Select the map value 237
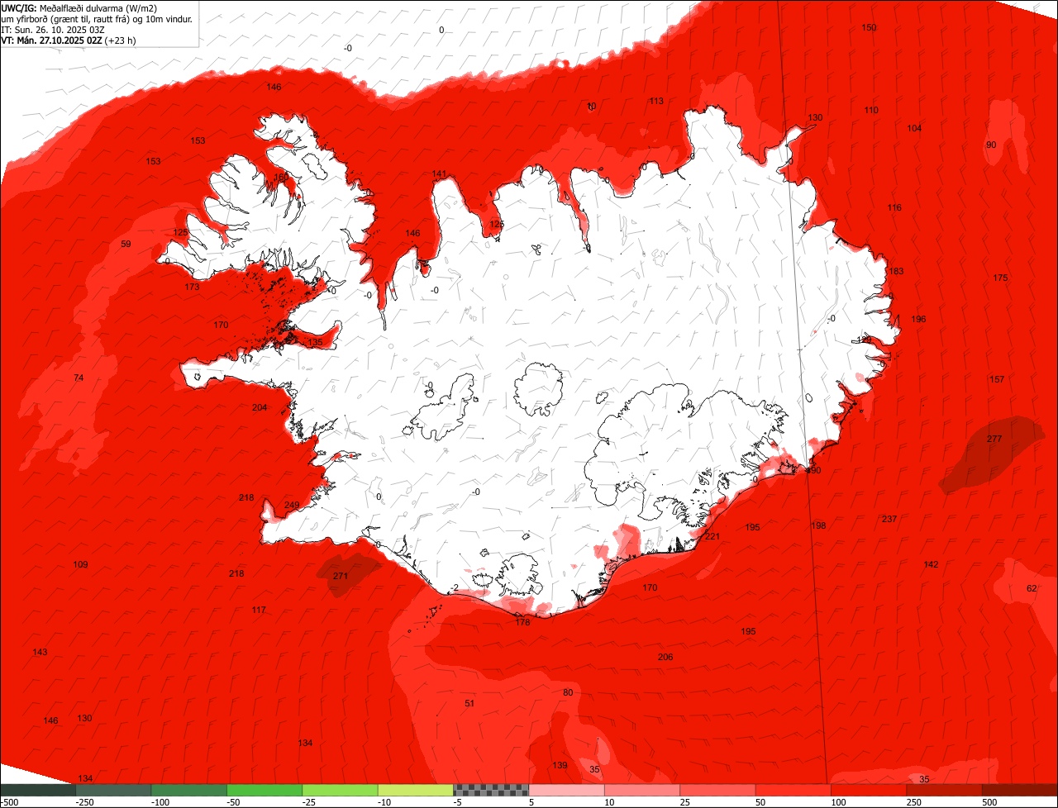 pos(889,519)
